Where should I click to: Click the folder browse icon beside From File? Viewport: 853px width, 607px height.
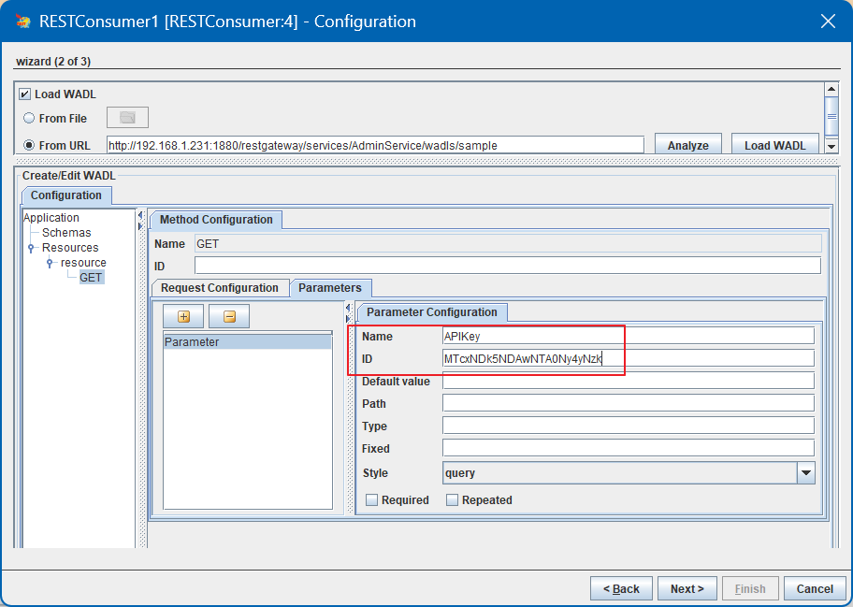127,118
